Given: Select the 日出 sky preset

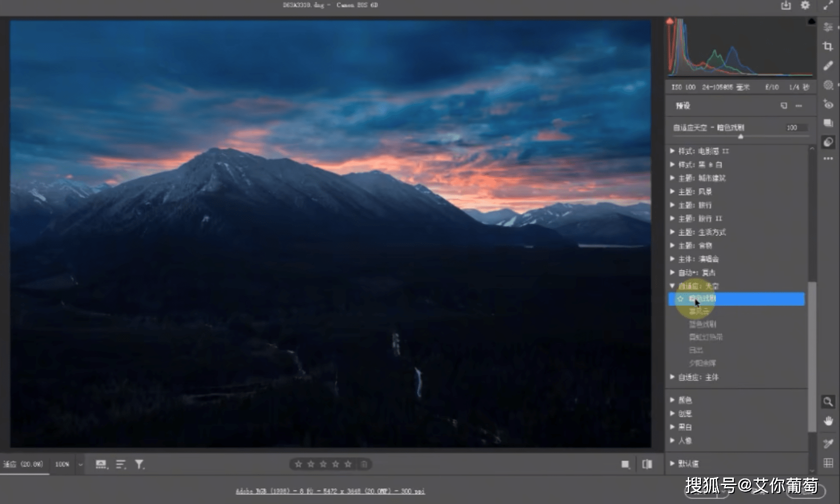Looking at the screenshot, I should coord(696,350).
